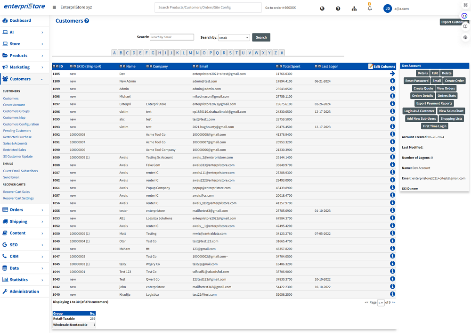Open Customers Groups in the sidebar submenu
Image resolution: width=471 pixels, height=333 pixels.
point(16,111)
